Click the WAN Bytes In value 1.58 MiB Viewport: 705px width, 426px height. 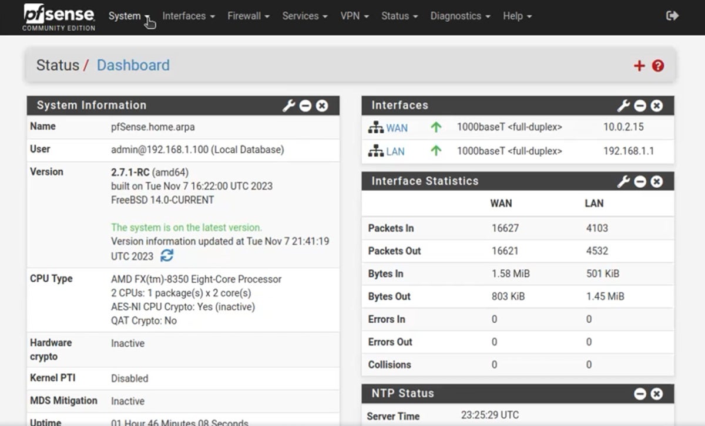(x=511, y=273)
